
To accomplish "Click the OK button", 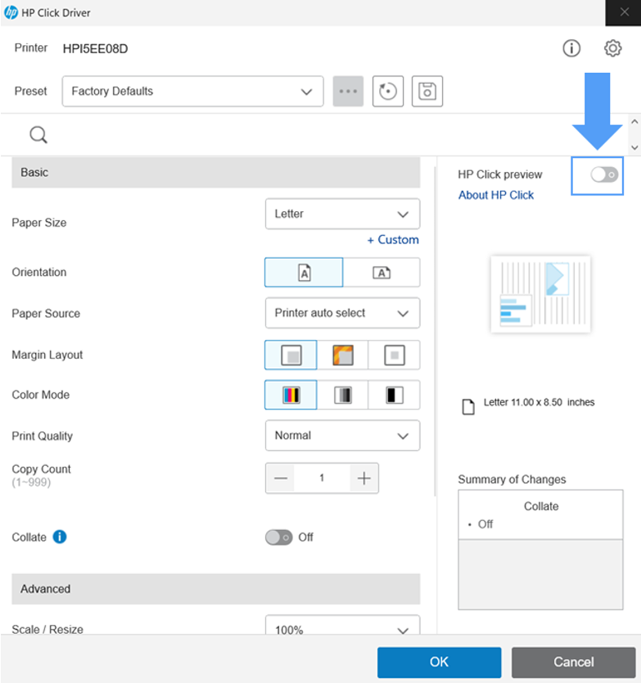I will coord(439,662).
